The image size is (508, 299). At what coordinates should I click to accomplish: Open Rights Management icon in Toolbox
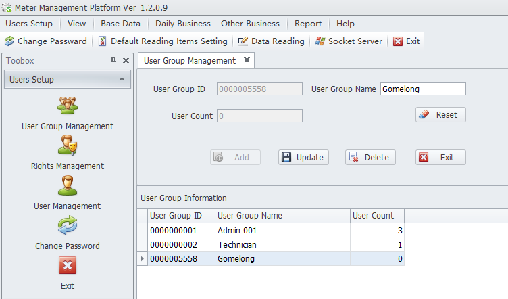(x=68, y=145)
